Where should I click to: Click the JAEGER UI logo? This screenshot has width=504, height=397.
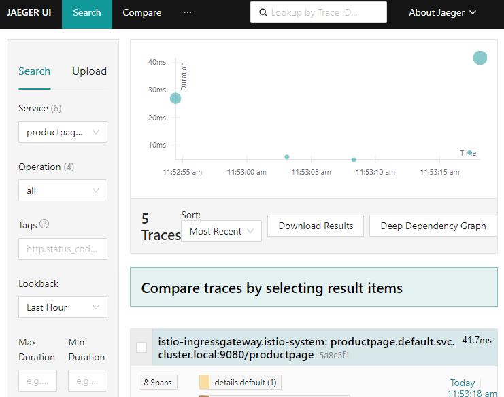(x=29, y=12)
